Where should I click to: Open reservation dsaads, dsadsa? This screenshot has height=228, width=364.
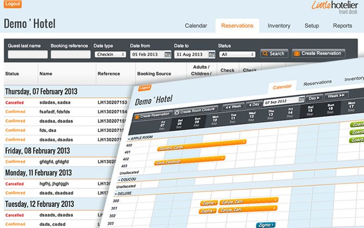pyautogui.click(x=56, y=215)
